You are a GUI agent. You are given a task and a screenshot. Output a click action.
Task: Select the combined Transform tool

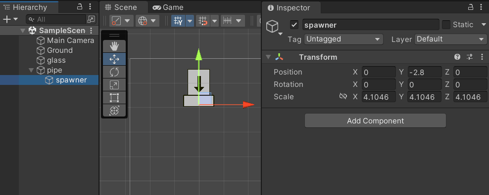[114, 110]
